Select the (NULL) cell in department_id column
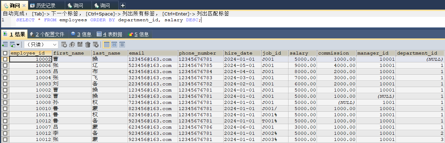 420,59
